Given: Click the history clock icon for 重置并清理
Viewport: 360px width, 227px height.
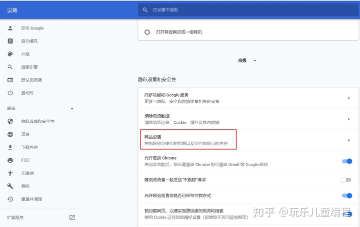Looking at the screenshot, I should tap(10, 199).
